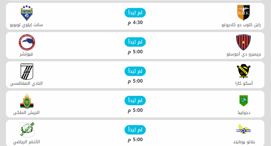
Task: Click the Future club eagle logo
Action: tap(27, 42)
